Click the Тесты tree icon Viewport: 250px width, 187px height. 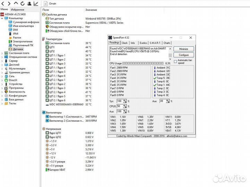(6, 103)
